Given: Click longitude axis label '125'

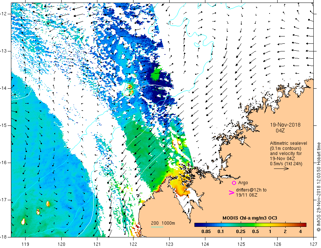Looking at the screenshot, I should [241, 244].
